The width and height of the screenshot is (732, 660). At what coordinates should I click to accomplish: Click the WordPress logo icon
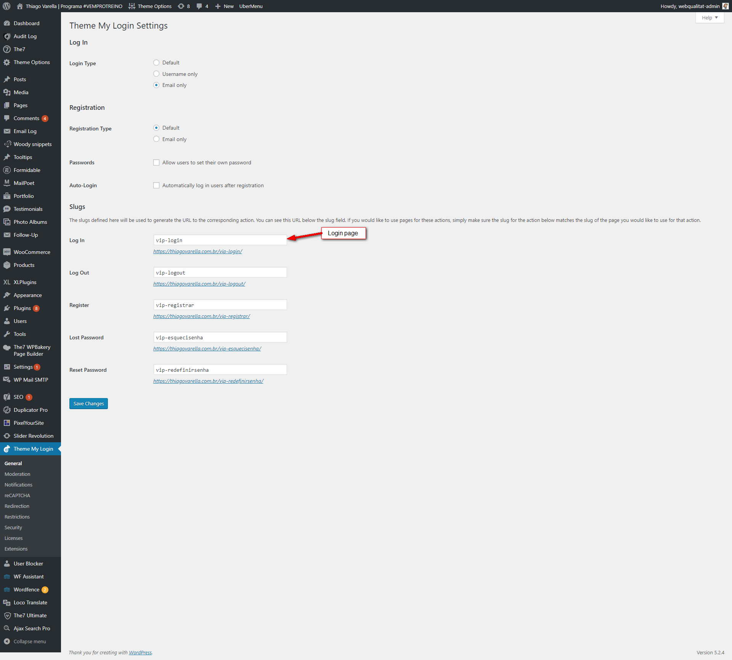[x=6, y=6]
